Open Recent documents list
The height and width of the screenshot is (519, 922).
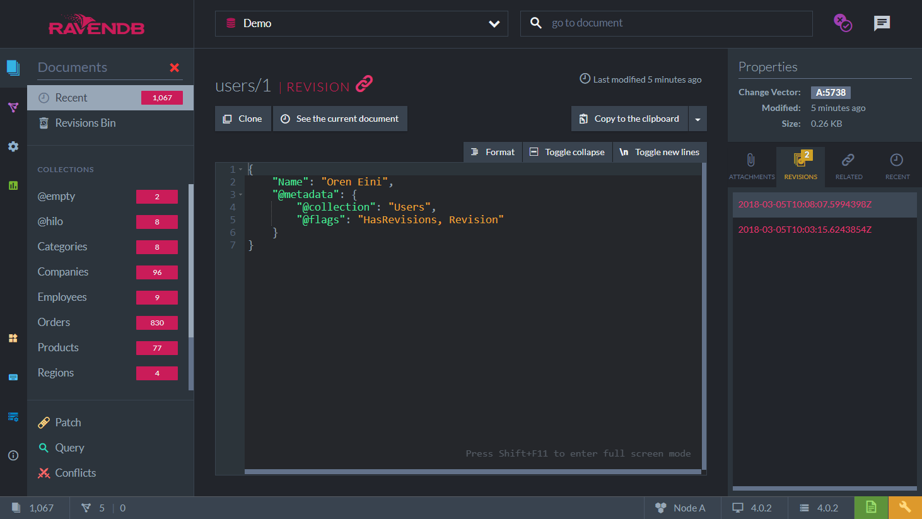pos(110,98)
